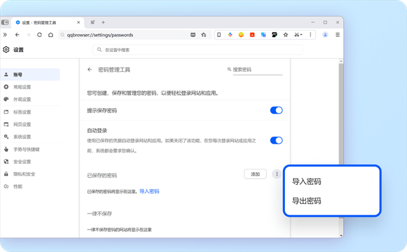Screen dimensions: 407x252
Task: Focus the 搜索密码 search field
Action: (x=258, y=70)
